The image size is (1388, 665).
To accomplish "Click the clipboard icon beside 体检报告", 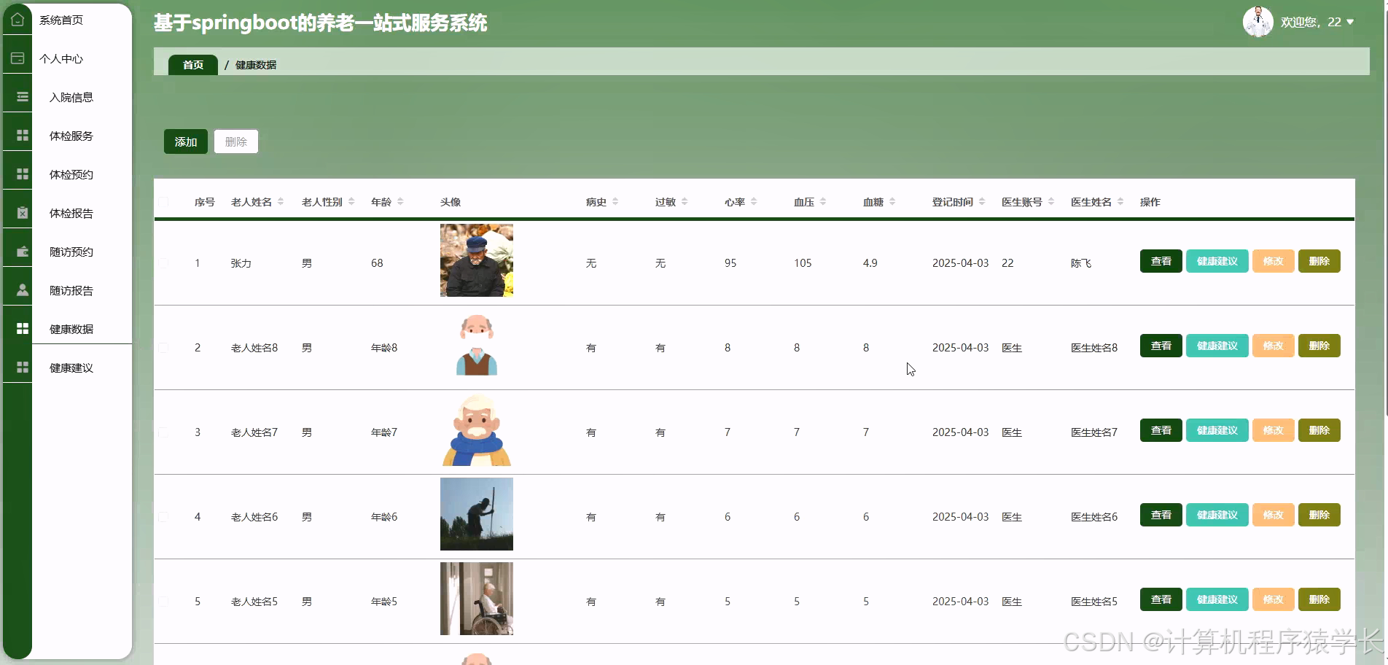I will [x=23, y=213].
